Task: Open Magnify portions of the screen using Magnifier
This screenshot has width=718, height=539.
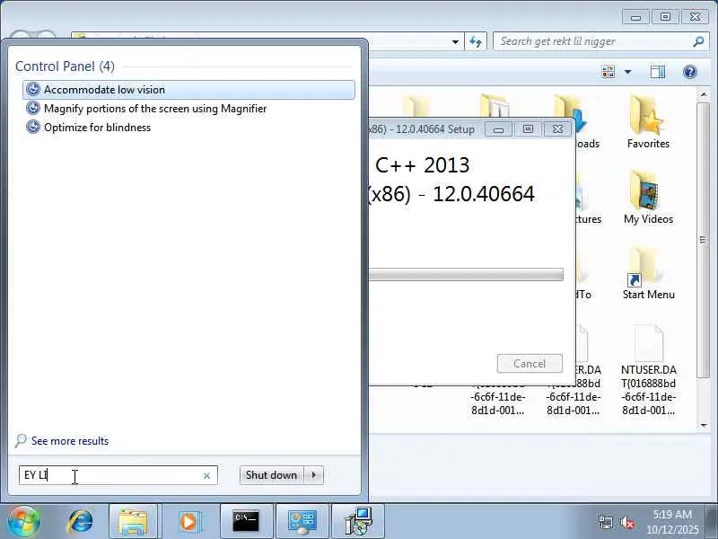Action: coord(155,109)
